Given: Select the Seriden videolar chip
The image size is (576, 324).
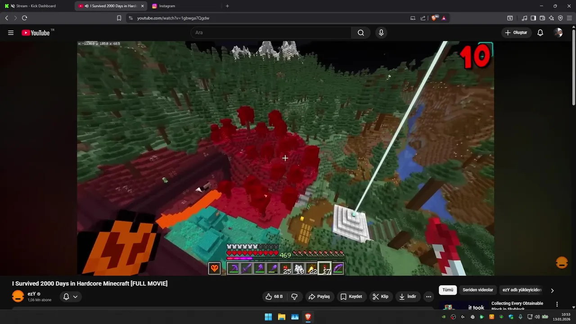Looking at the screenshot, I should (478, 290).
